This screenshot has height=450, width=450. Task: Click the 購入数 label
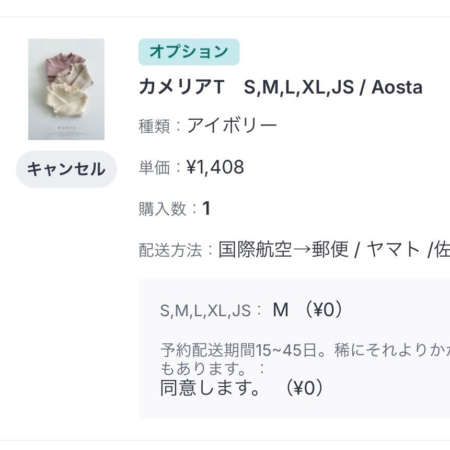click(x=162, y=209)
